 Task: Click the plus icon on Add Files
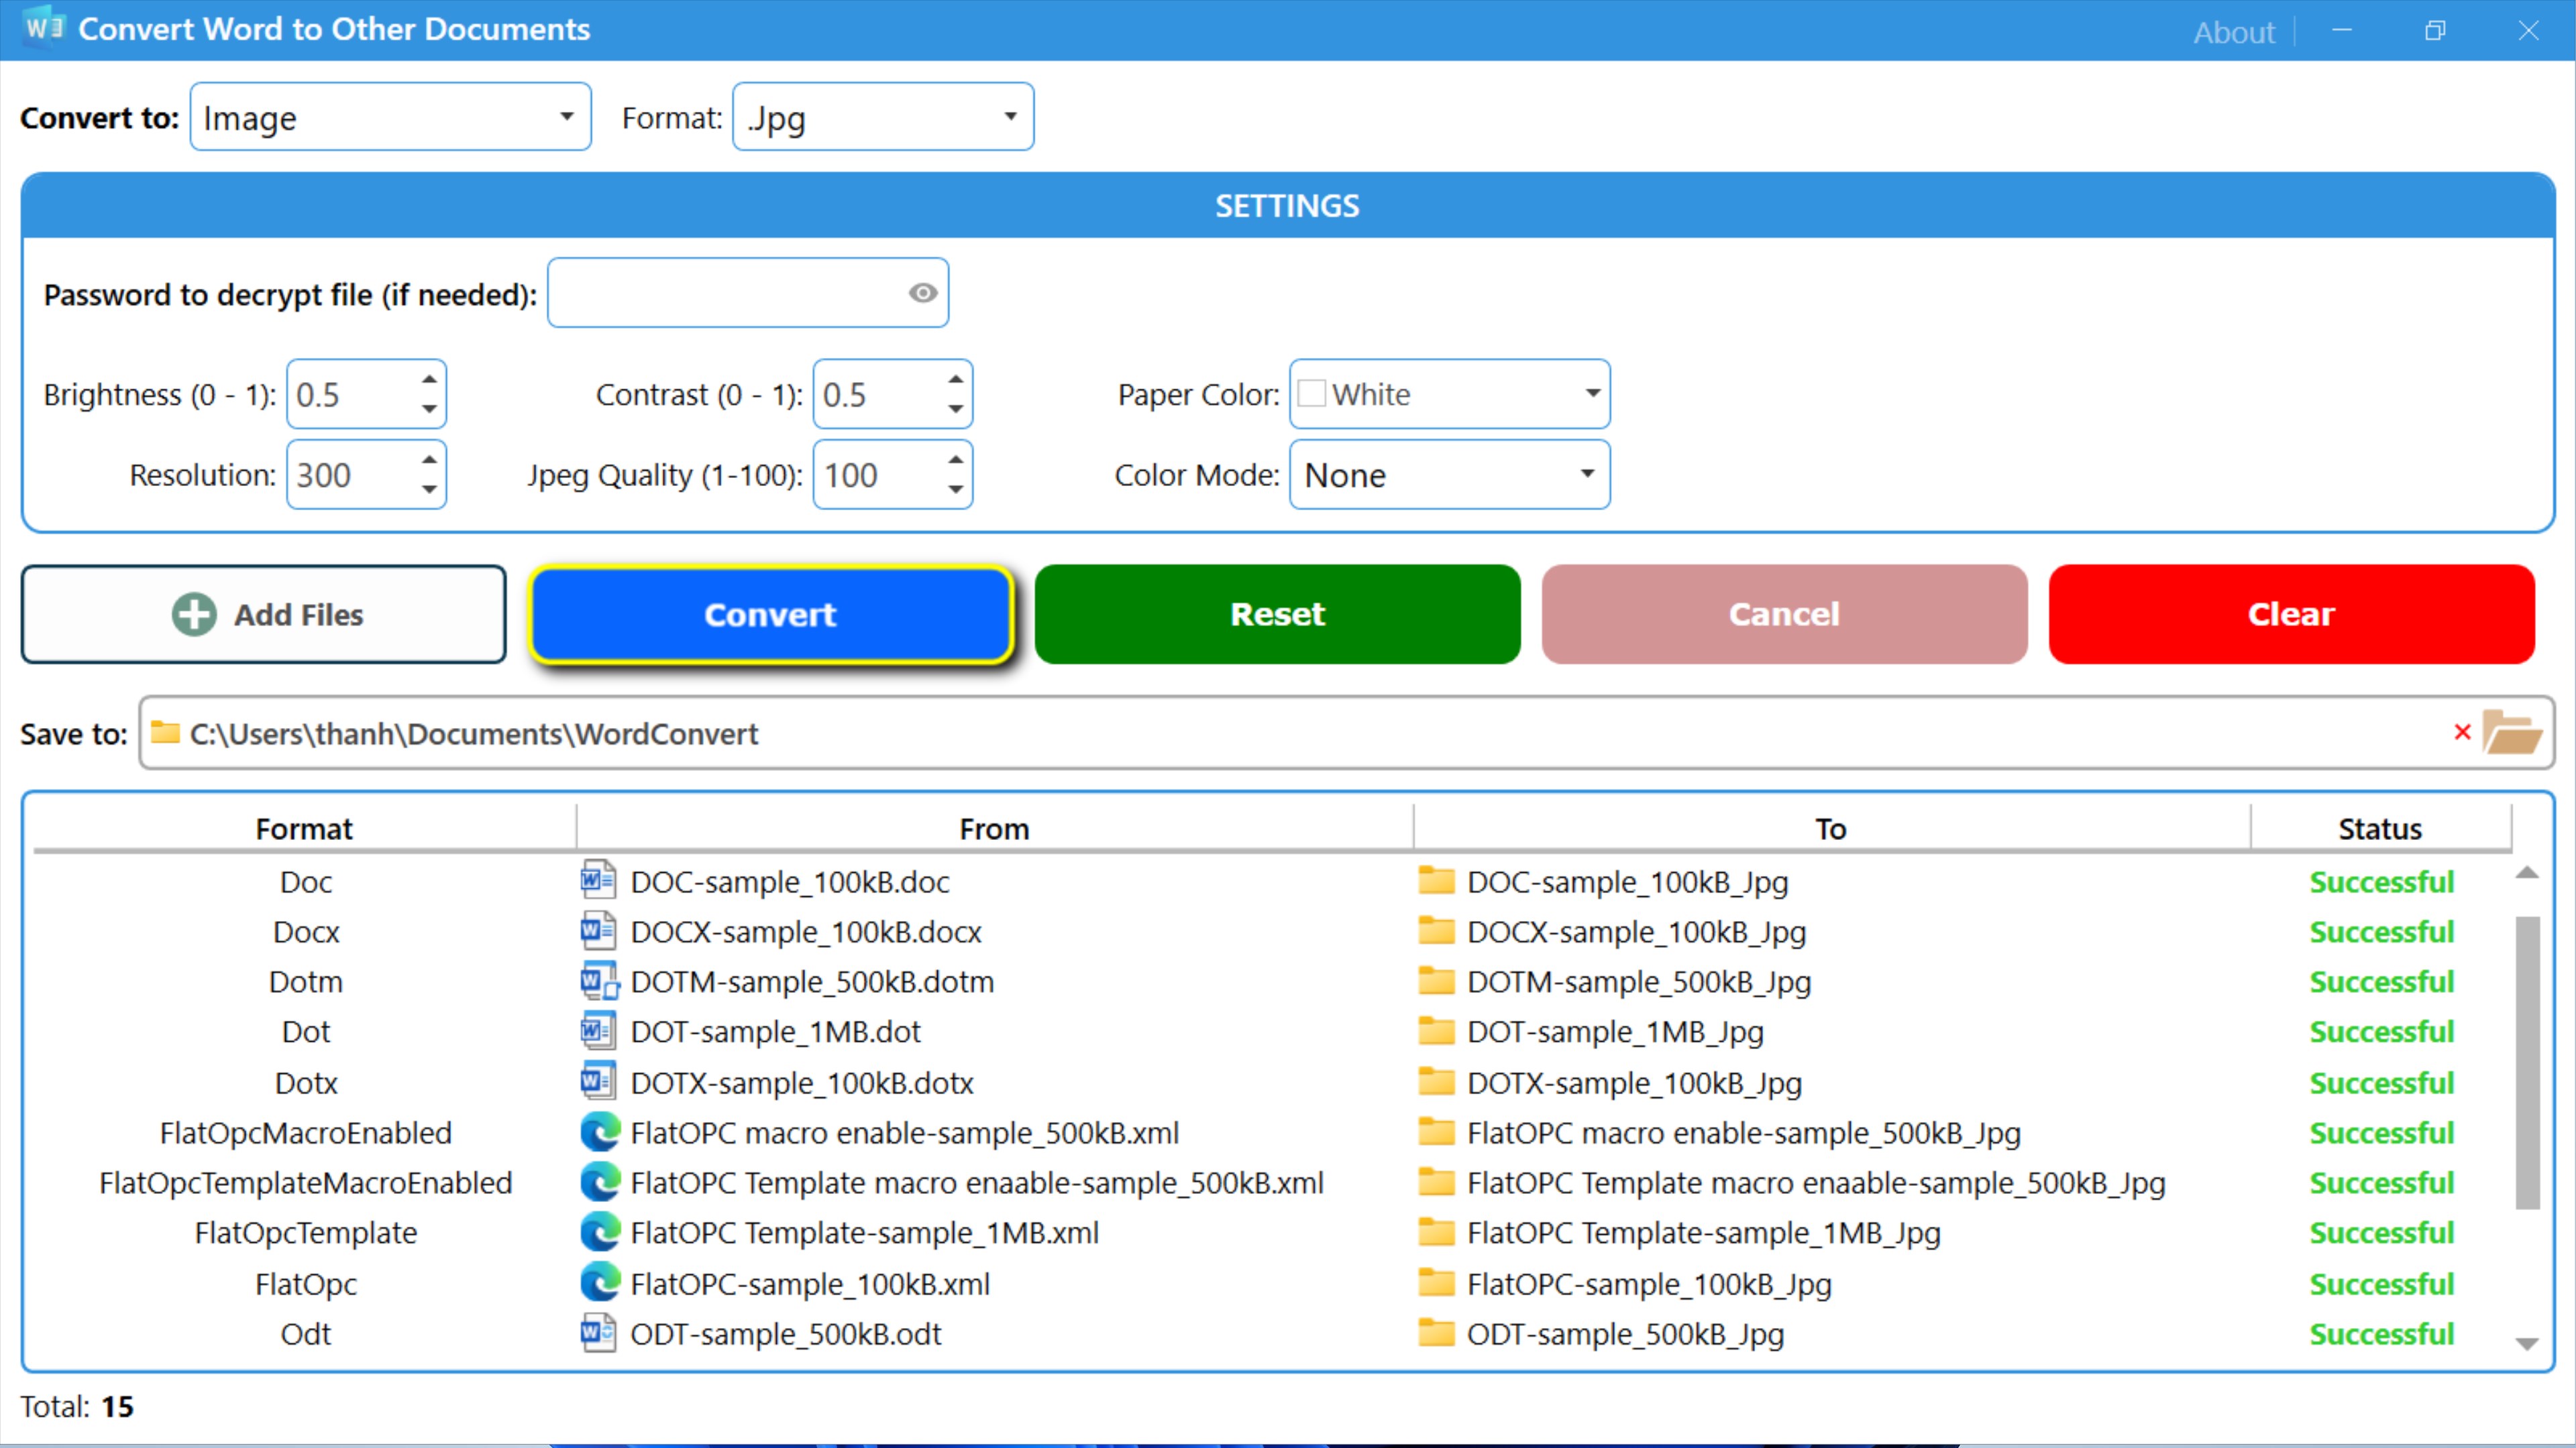194,613
